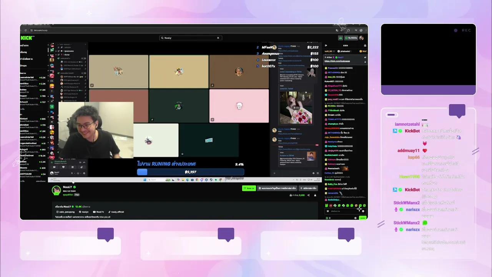Open nuuly_official TikTok link
The image size is (492, 277).
116,212
